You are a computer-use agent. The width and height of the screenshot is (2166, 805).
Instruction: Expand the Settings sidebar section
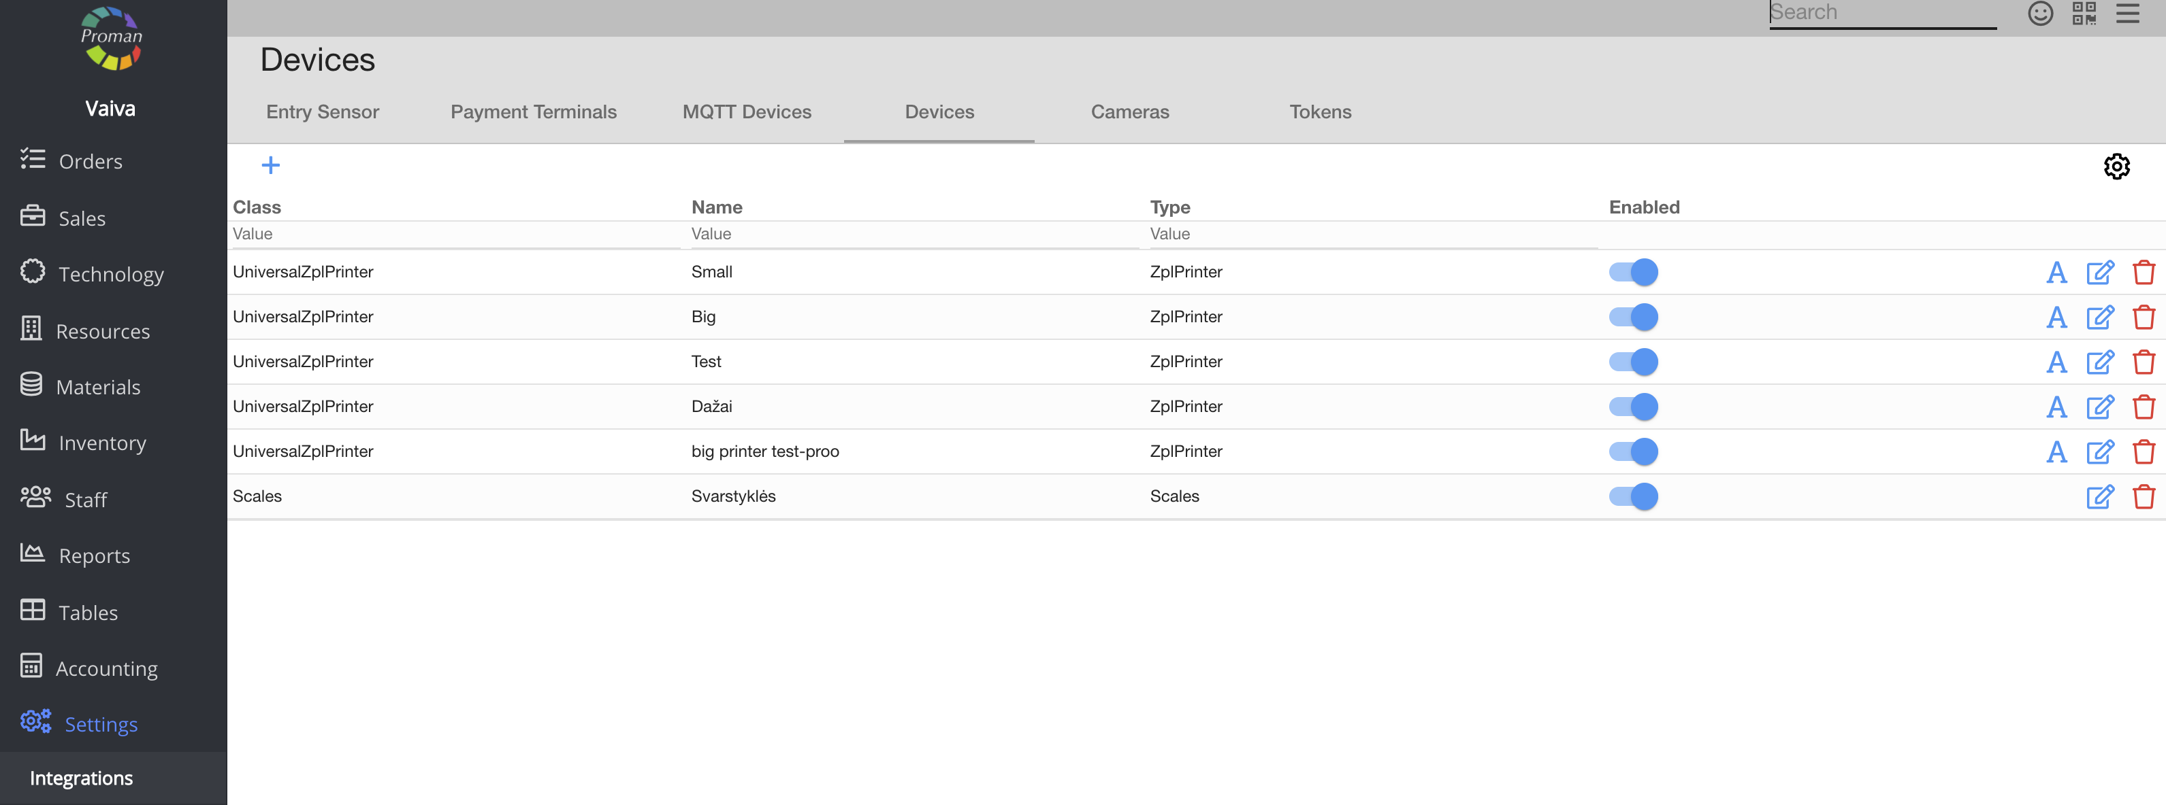(x=101, y=724)
